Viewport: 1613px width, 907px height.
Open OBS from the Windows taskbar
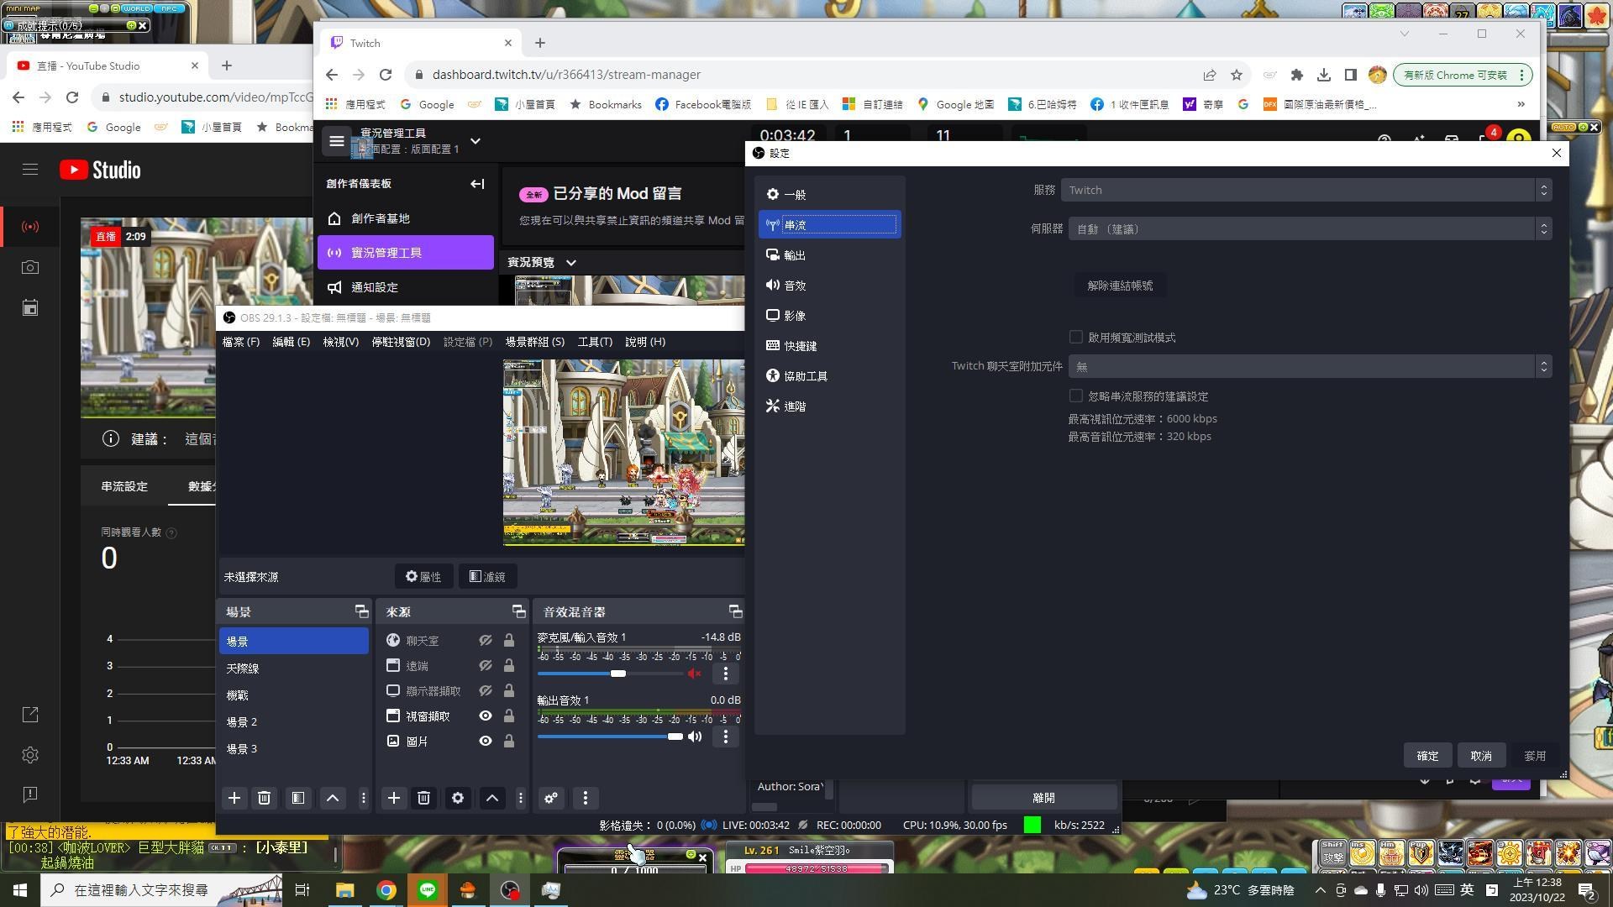pyautogui.click(x=510, y=889)
